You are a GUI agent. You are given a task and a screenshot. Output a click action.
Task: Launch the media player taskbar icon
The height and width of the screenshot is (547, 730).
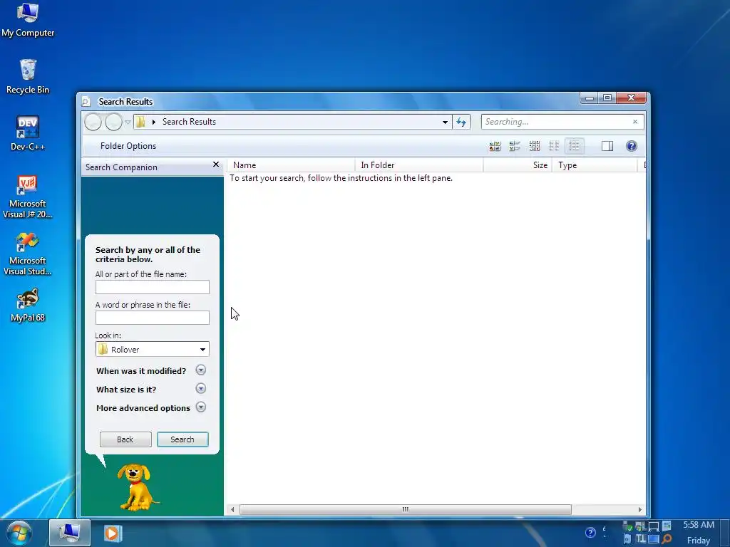(x=112, y=533)
